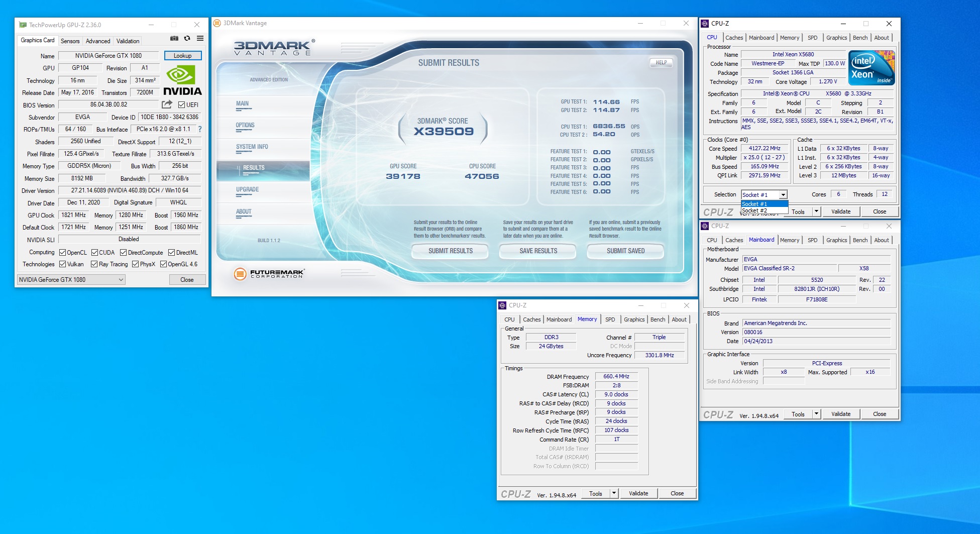Click the GPU-Z Close button

(187, 280)
